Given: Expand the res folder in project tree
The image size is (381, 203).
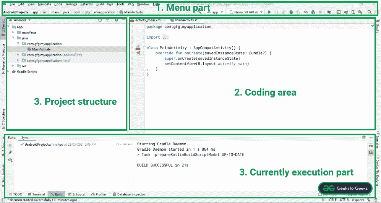Looking at the screenshot, I should click(14, 66).
